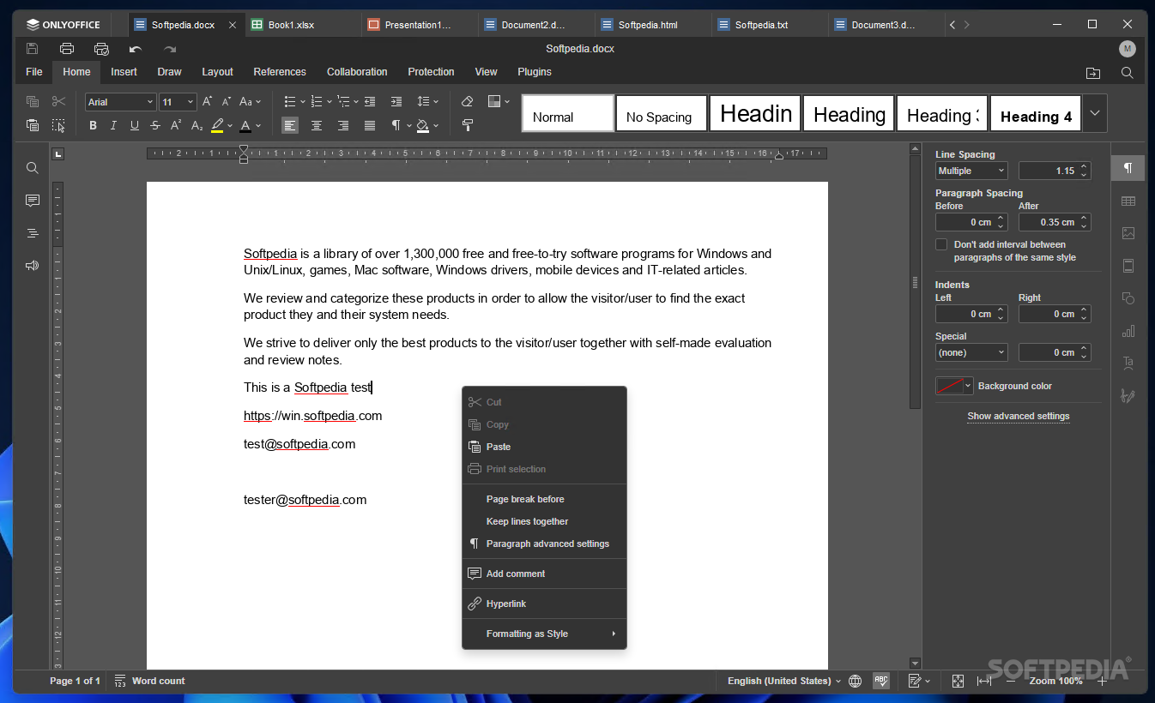Click the globe Set document language icon

[855, 681]
